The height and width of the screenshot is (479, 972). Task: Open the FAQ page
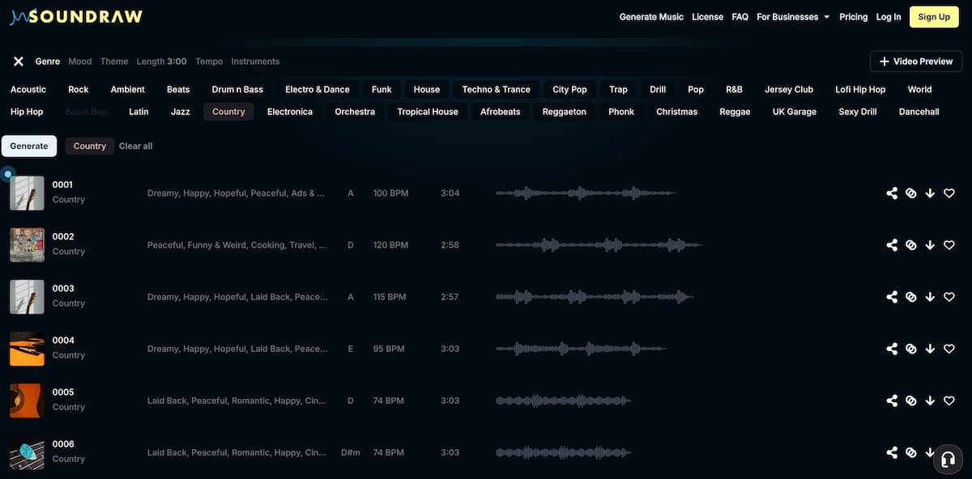[740, 17]
